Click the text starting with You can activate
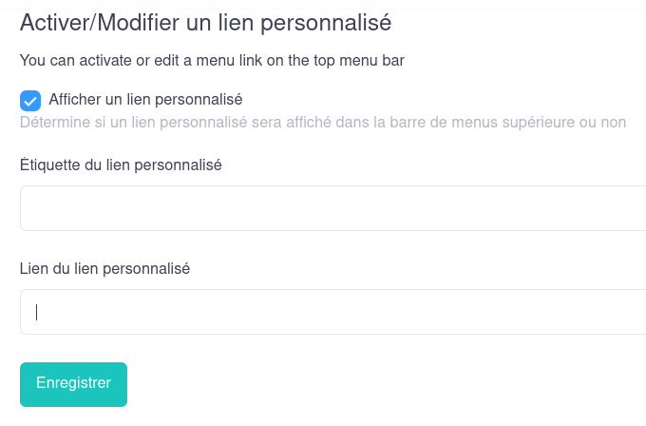 click(x=212, y=61)
